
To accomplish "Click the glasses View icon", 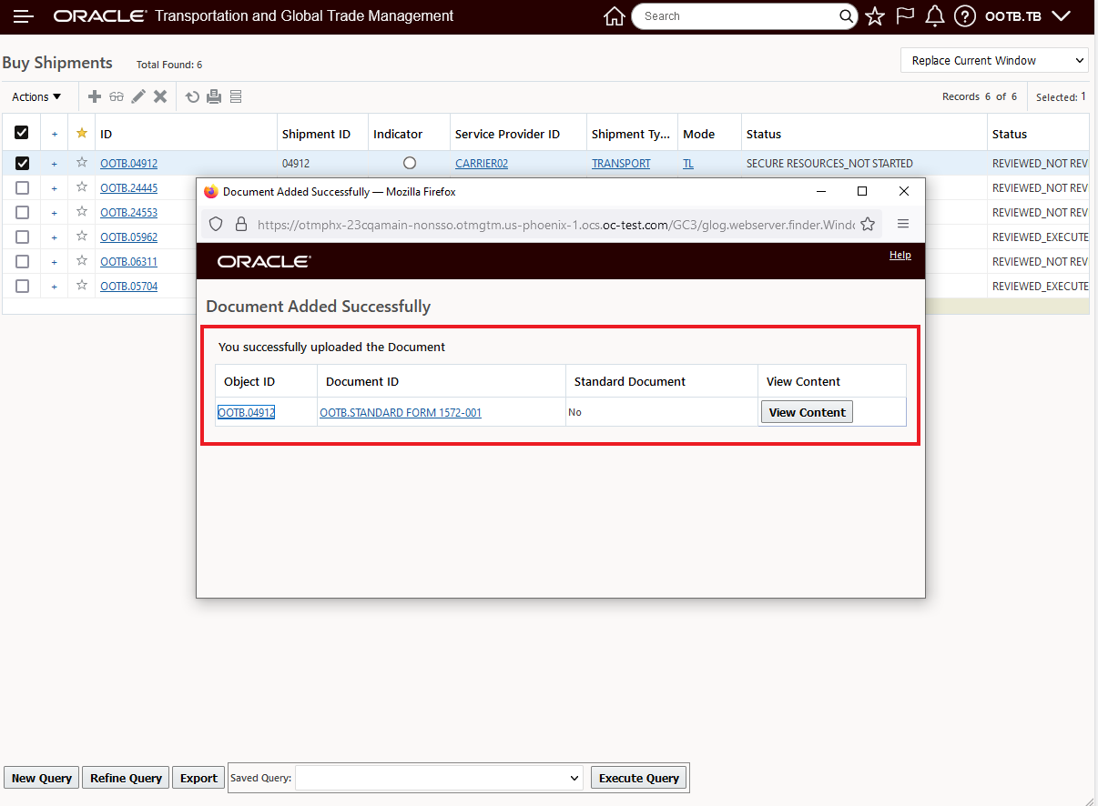I will click(x=117, y=96).
